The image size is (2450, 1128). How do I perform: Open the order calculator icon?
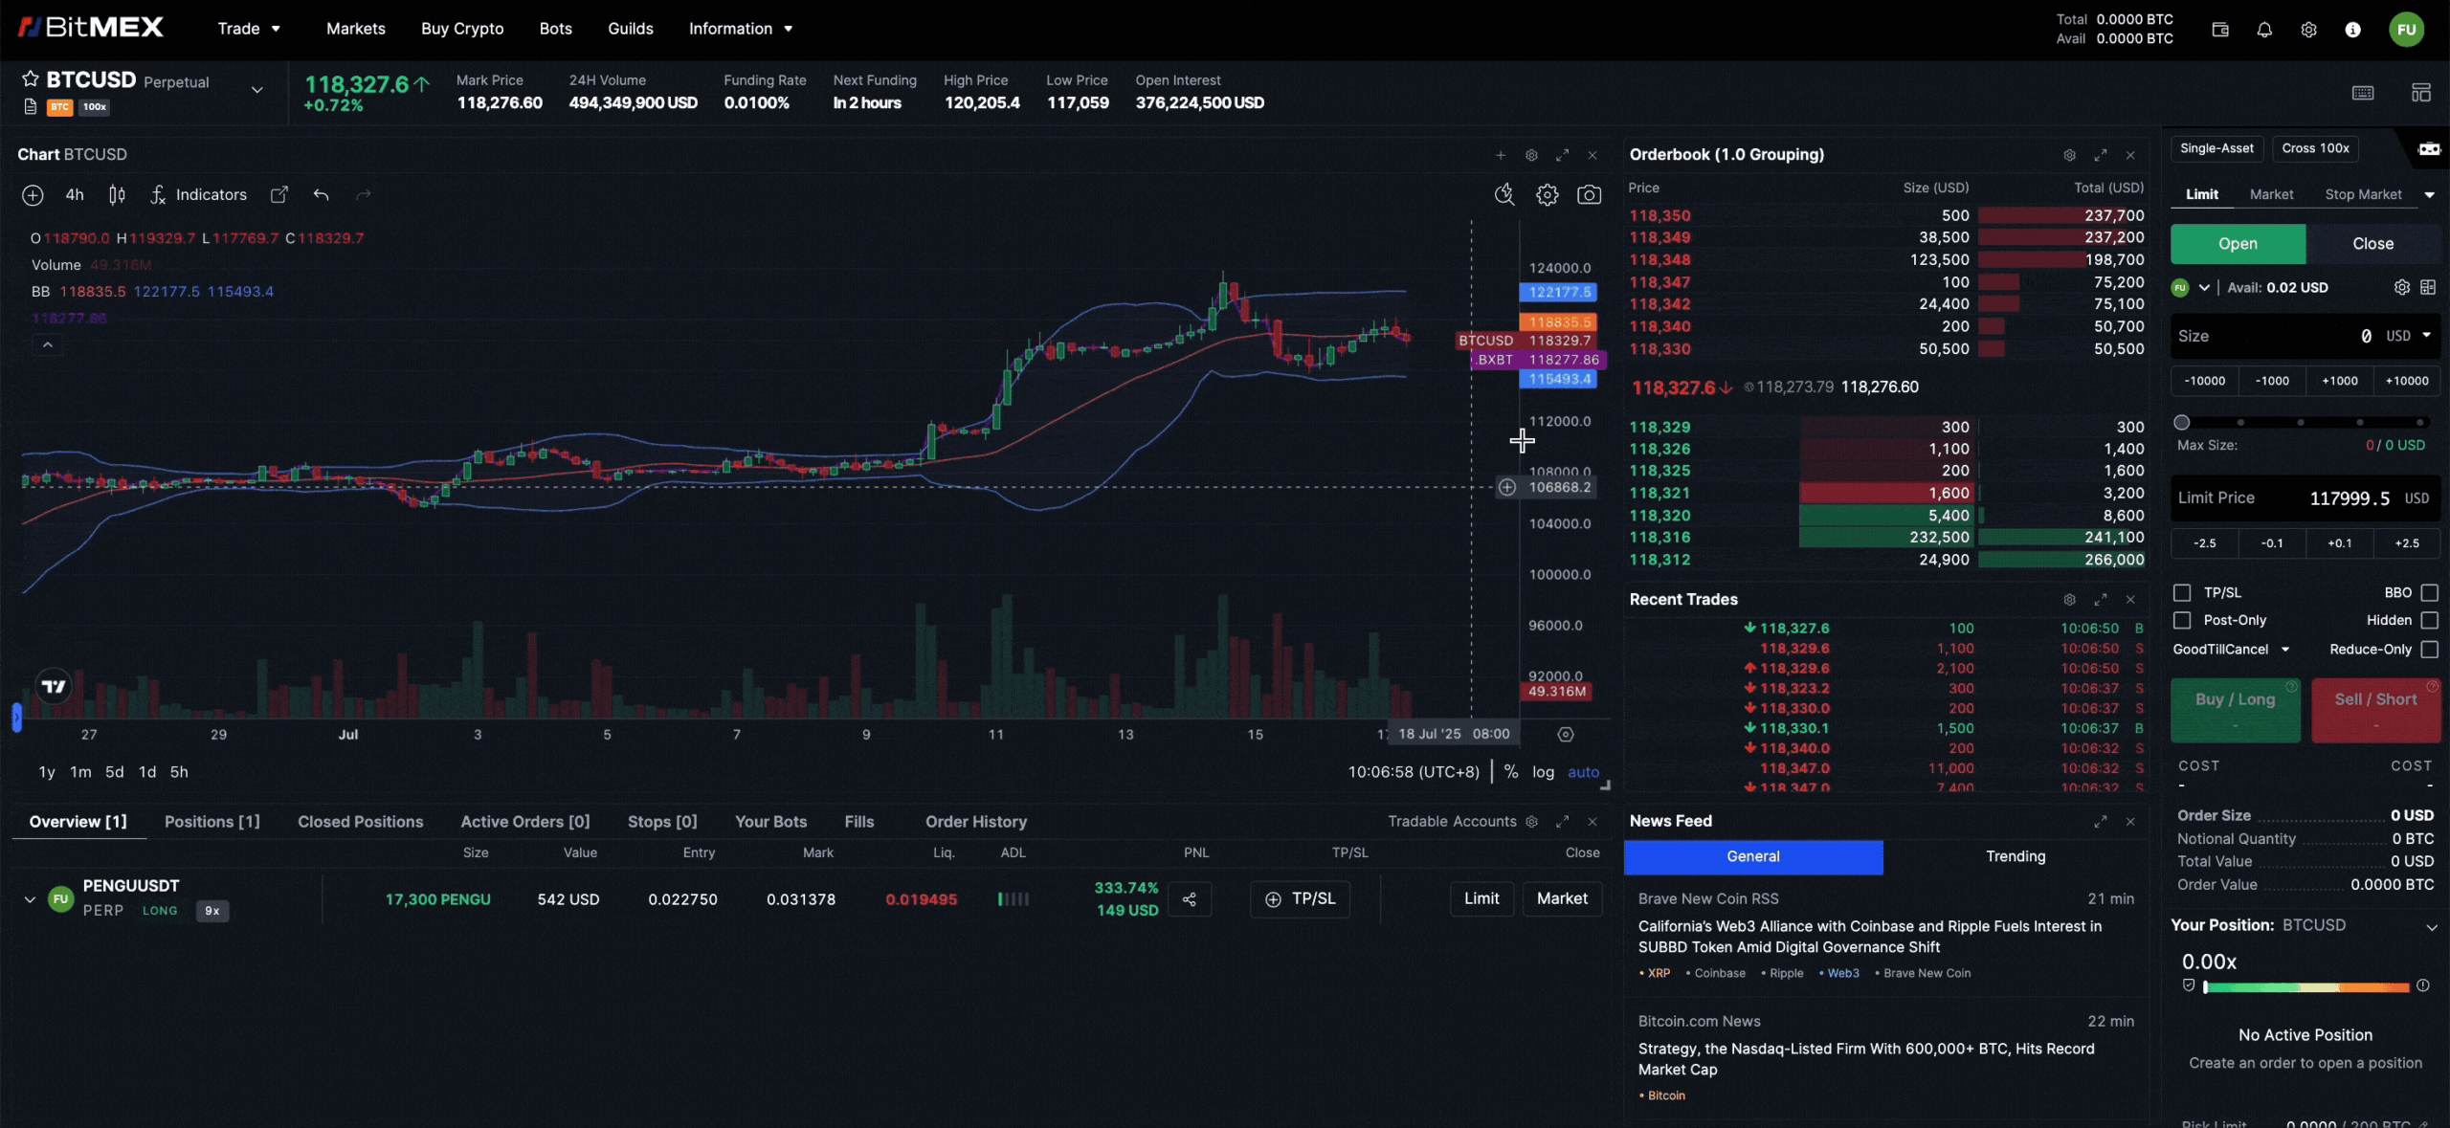click(2428, 287)
